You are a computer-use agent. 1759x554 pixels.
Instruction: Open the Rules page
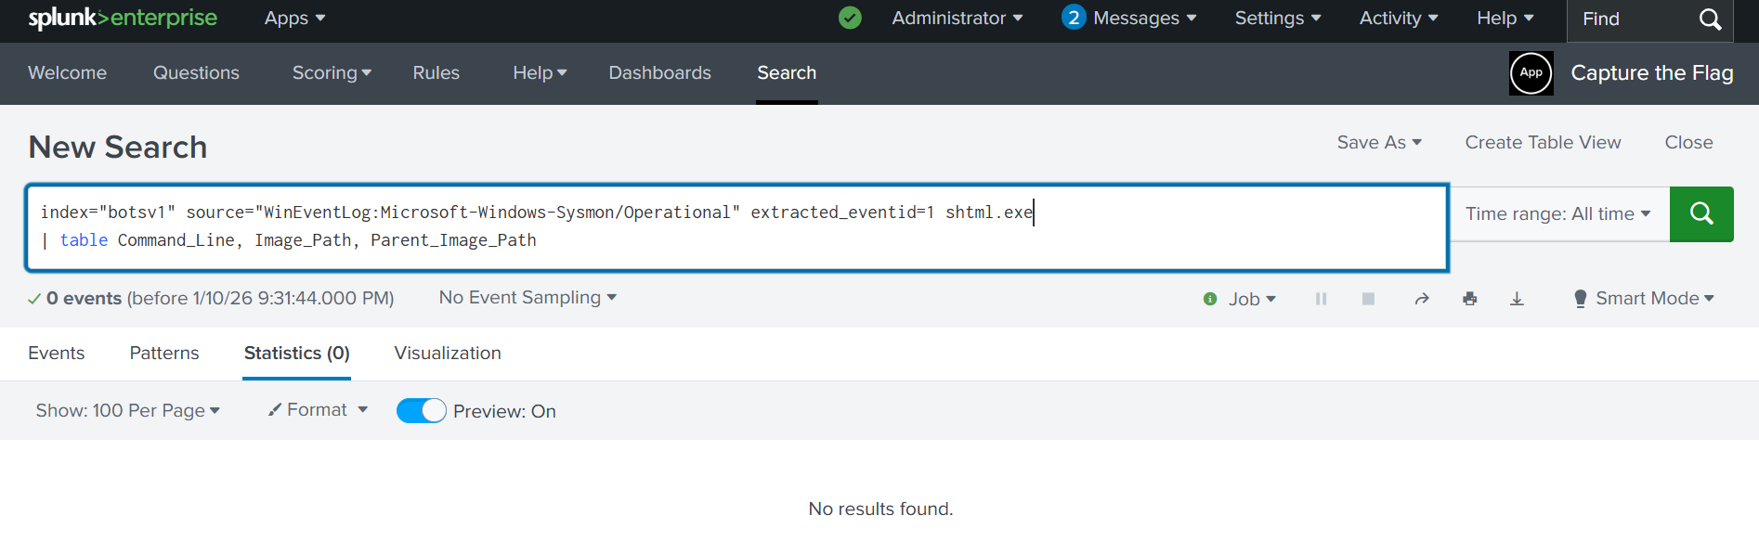pyautogui.click(x=436, y=72)
